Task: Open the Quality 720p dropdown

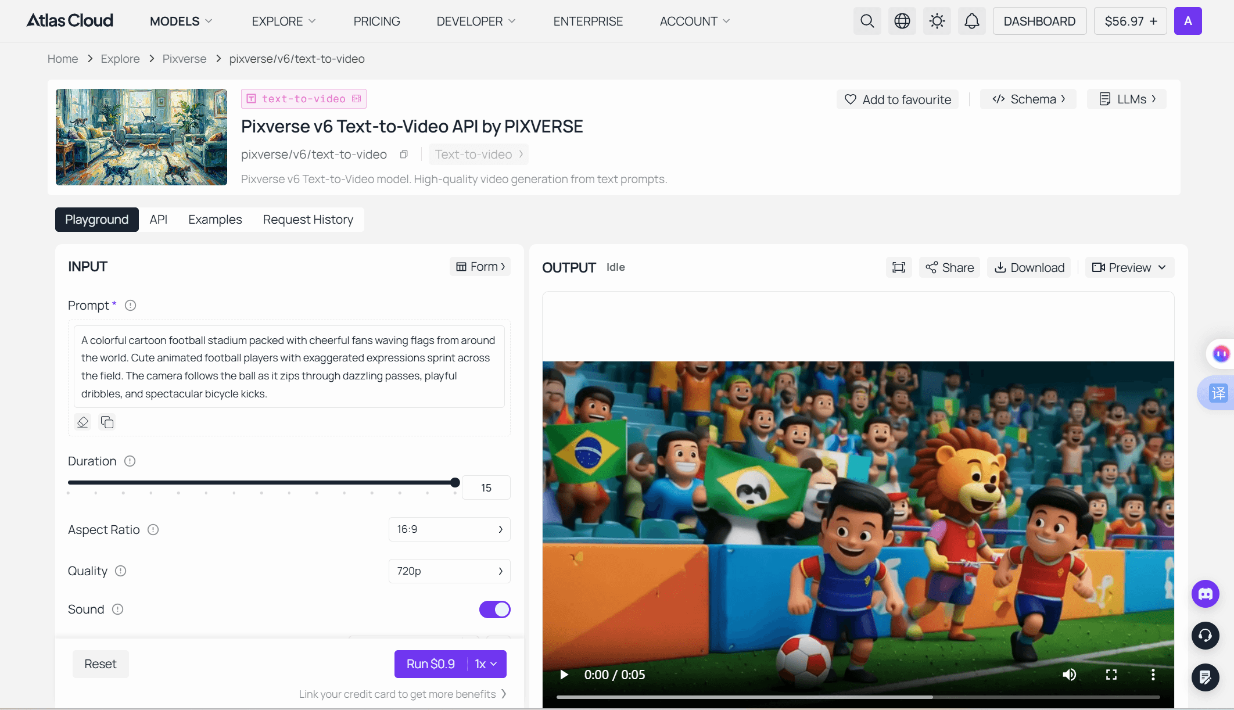Action: coord(449,571)
